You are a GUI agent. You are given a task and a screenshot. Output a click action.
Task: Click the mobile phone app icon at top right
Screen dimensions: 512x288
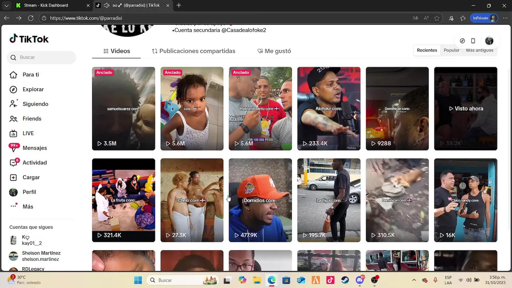tap(473, 41)
